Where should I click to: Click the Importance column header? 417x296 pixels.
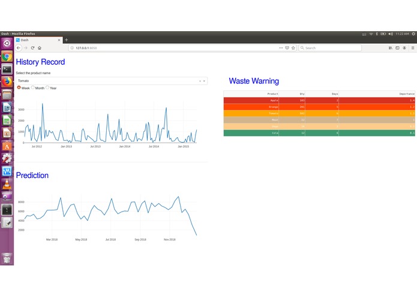[377, 93]
